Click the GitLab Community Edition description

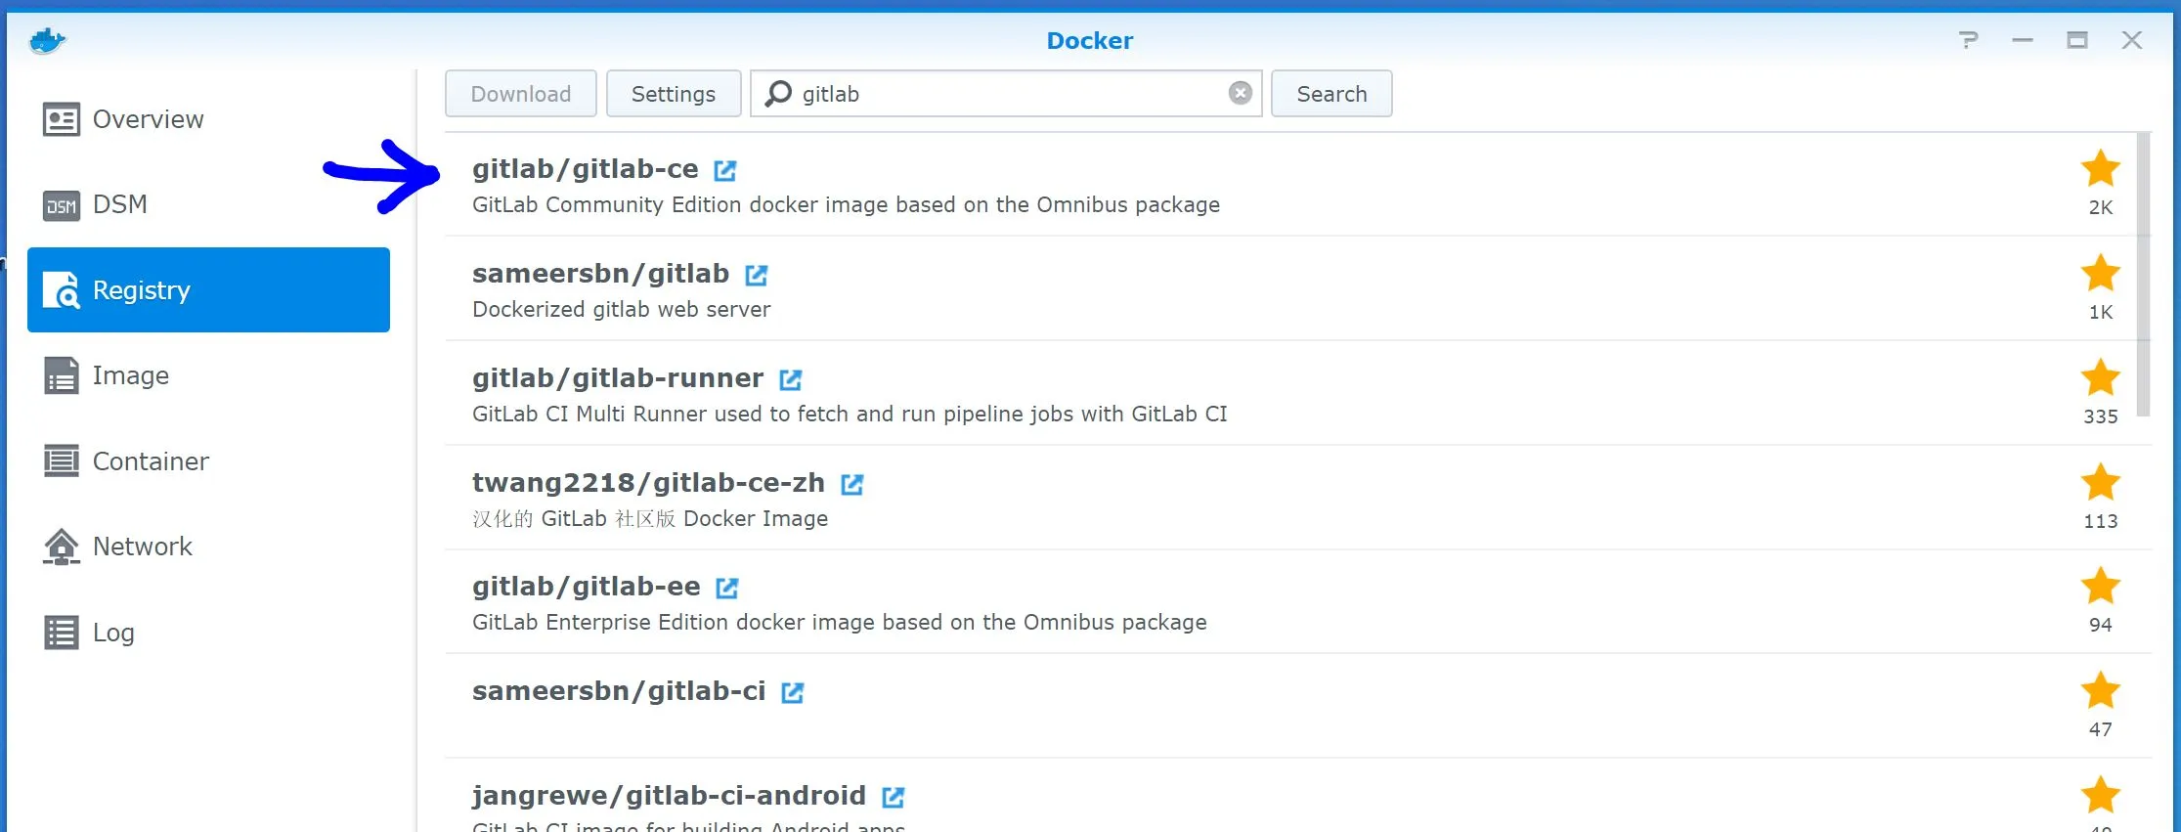[847, 205]
